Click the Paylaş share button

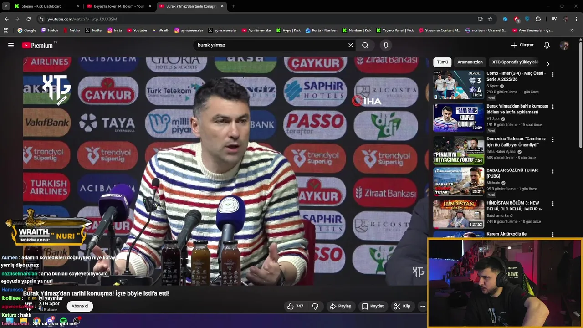tap(340, 306)
